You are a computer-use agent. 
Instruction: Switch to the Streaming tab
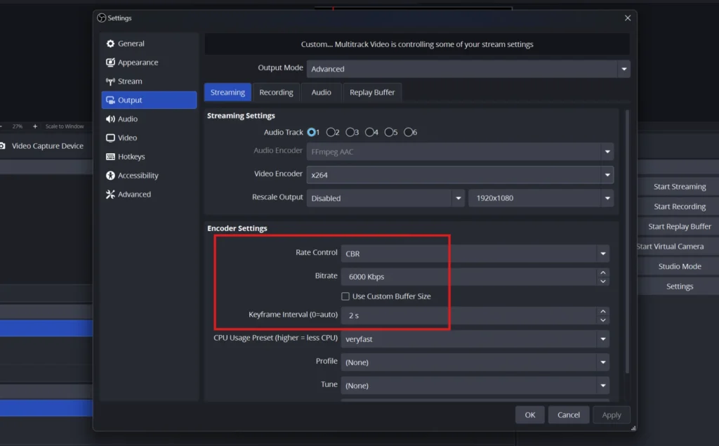click(227, 92)
